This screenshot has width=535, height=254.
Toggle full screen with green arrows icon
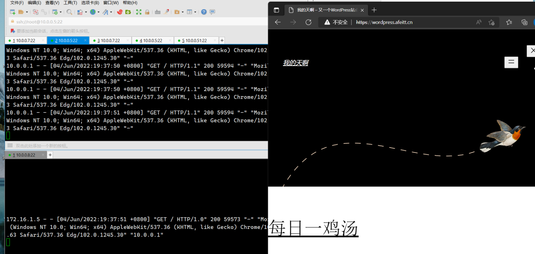tap(139, 12)
